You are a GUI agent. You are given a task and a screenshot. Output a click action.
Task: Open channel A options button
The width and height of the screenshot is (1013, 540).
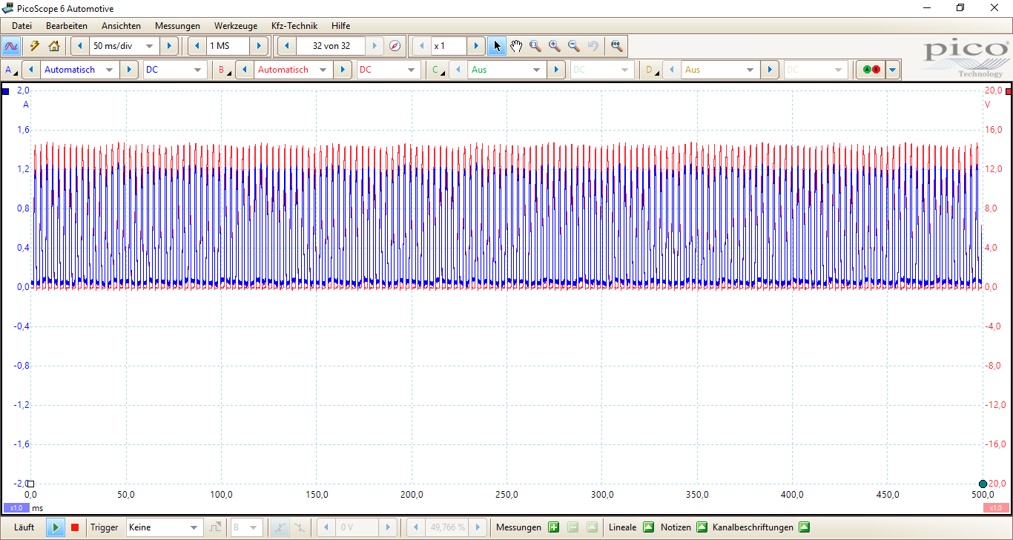[11, 70]
